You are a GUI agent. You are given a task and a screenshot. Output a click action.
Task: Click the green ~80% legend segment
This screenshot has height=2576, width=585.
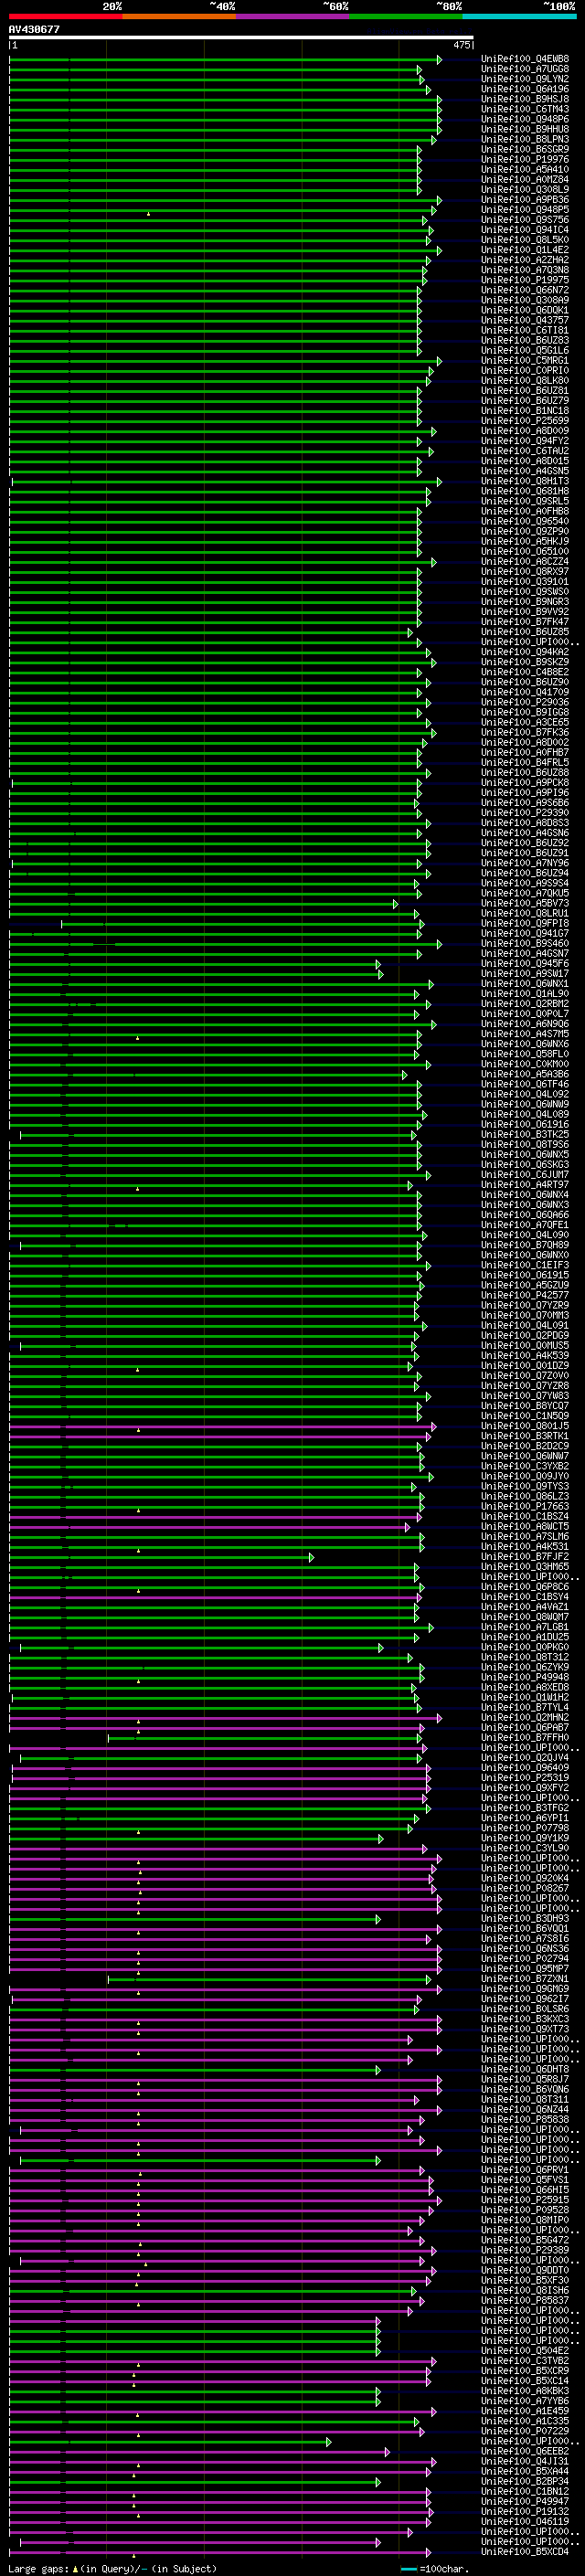406,16
